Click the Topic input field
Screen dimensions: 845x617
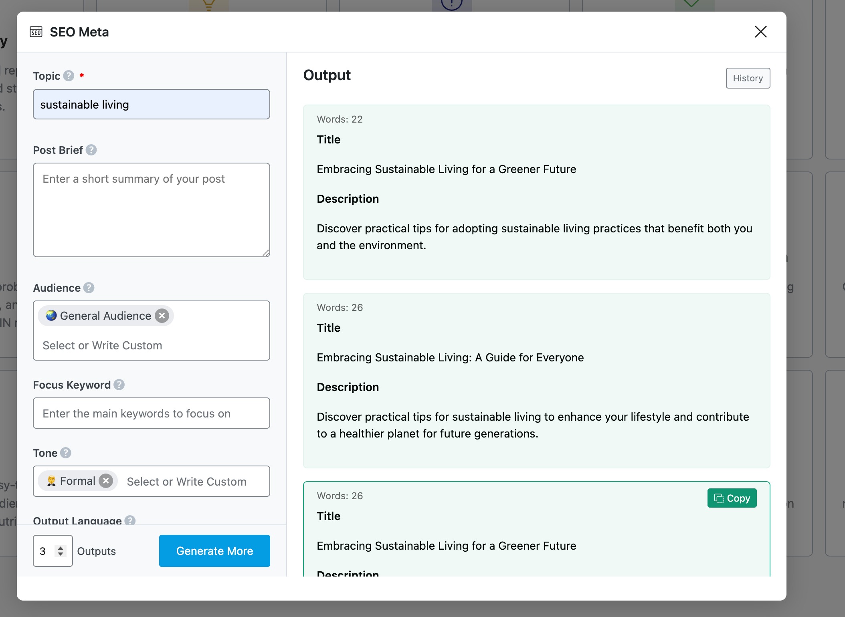coord(152,104)
